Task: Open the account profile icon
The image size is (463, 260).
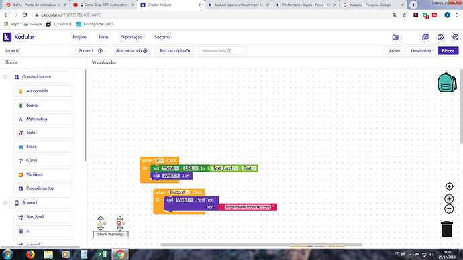Action: point(456,37)
